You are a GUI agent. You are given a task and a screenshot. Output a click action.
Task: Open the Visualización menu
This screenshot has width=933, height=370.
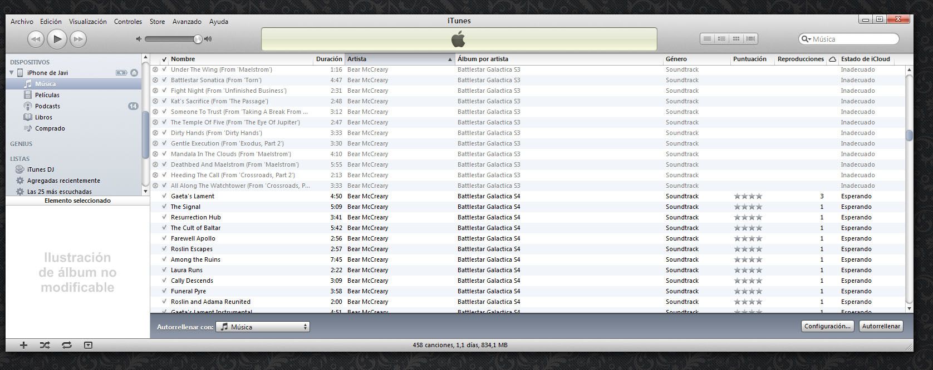point(88,22)
